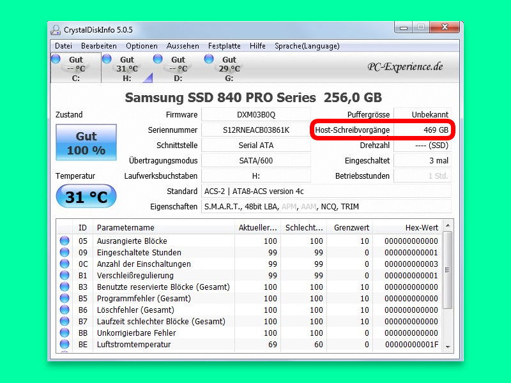Click the blue status orb for drive C:
Viewport: 511px width, 383px height.
click(x=56, y=59)
